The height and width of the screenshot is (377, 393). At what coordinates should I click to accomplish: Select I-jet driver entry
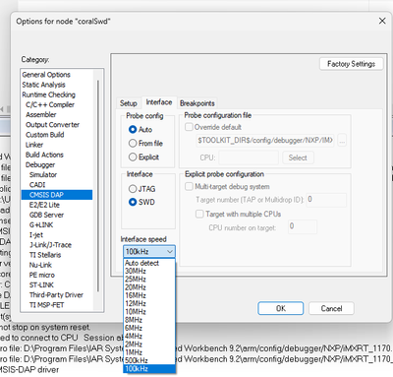coord(36,235)
